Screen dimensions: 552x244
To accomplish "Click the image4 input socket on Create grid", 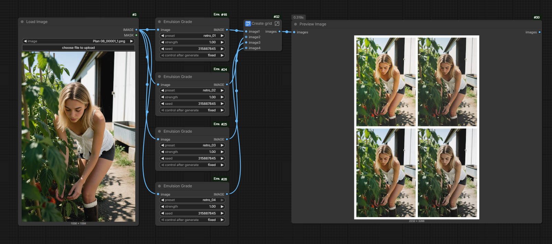I will pyautogui.click(x=246, y=48).
